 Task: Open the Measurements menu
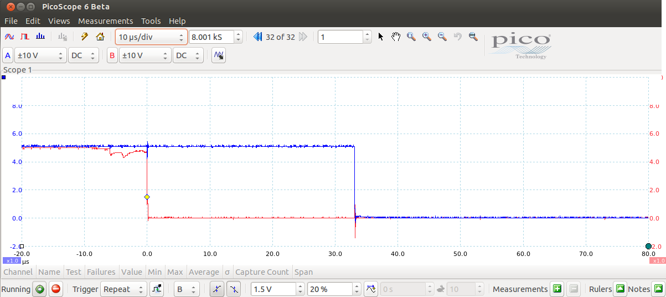106,21
